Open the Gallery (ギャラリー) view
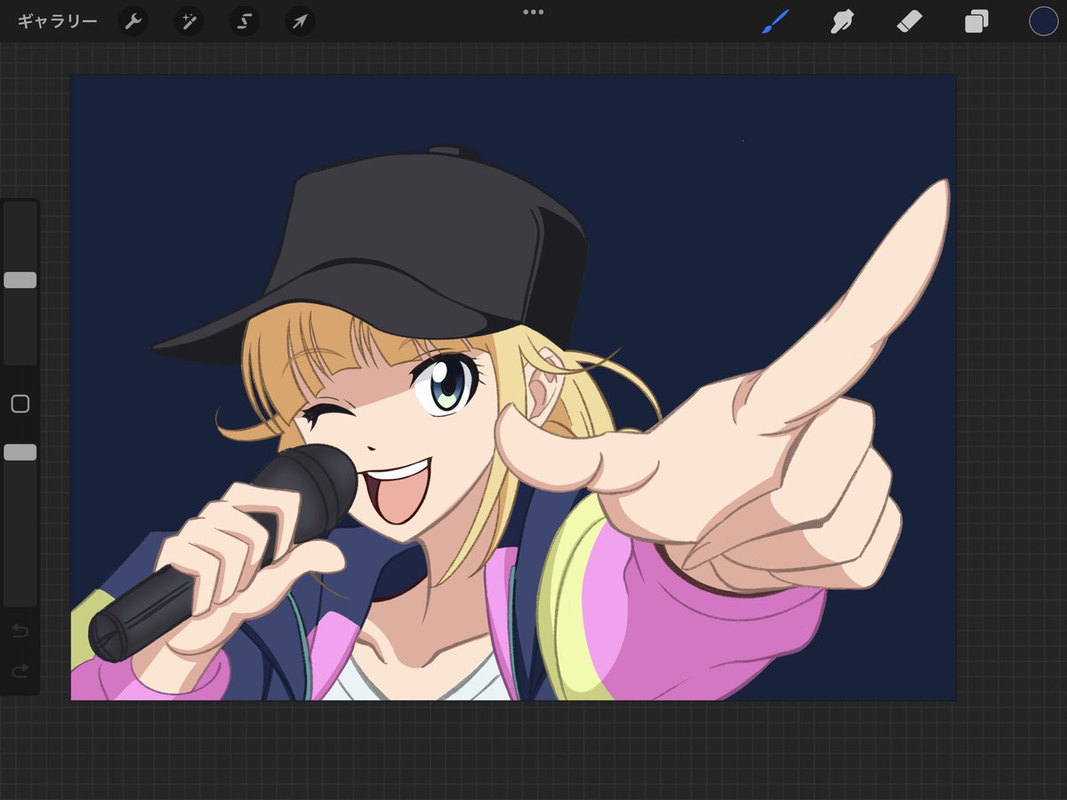Image resolution: width=1067 pixels, height=800 pixels. tap(58, 21)
